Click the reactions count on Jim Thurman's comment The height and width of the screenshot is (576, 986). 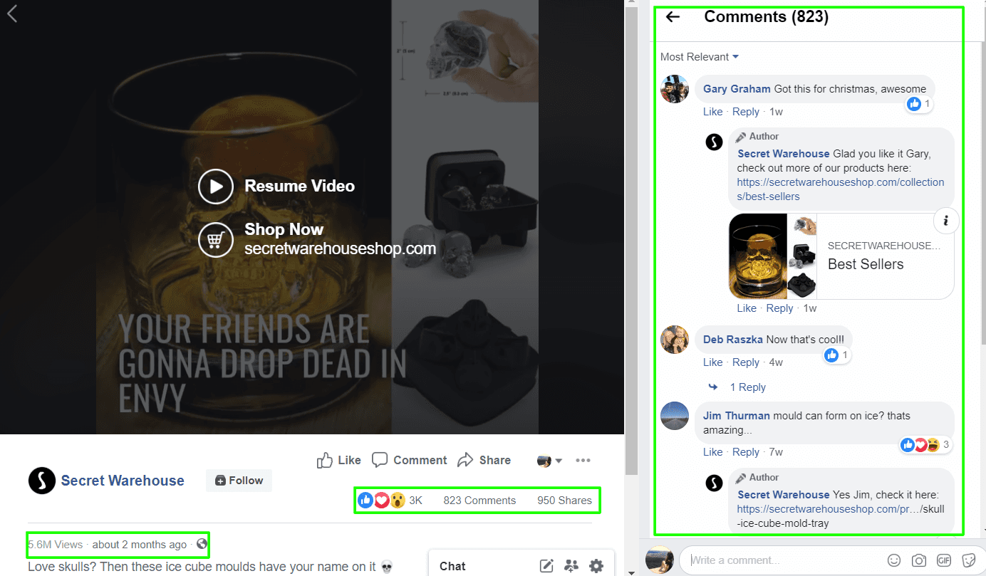coord(925,445)
